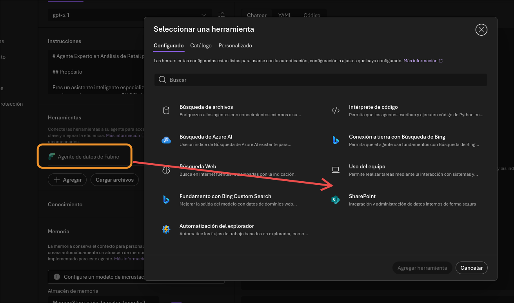Click the Almacén de memoria label
The width and height of the screenshot is (514, 303).
pos(73,291)
